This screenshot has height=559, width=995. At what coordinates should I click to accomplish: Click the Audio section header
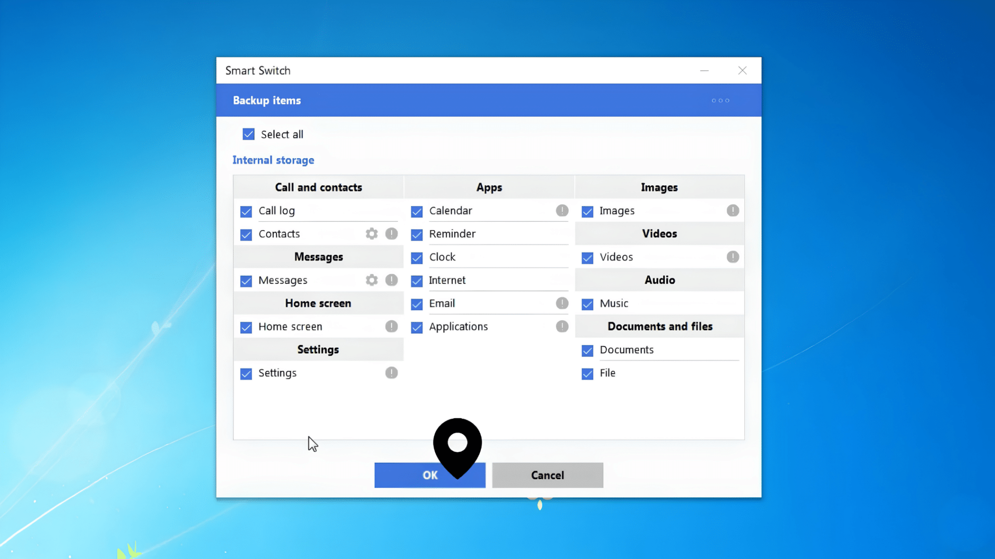click(660, 280)
